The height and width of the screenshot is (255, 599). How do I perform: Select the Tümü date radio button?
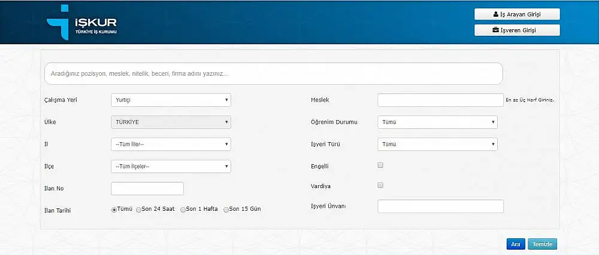coord(114,210)
